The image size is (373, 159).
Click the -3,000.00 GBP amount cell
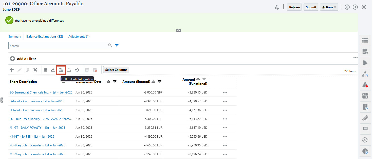pos(153,92)
